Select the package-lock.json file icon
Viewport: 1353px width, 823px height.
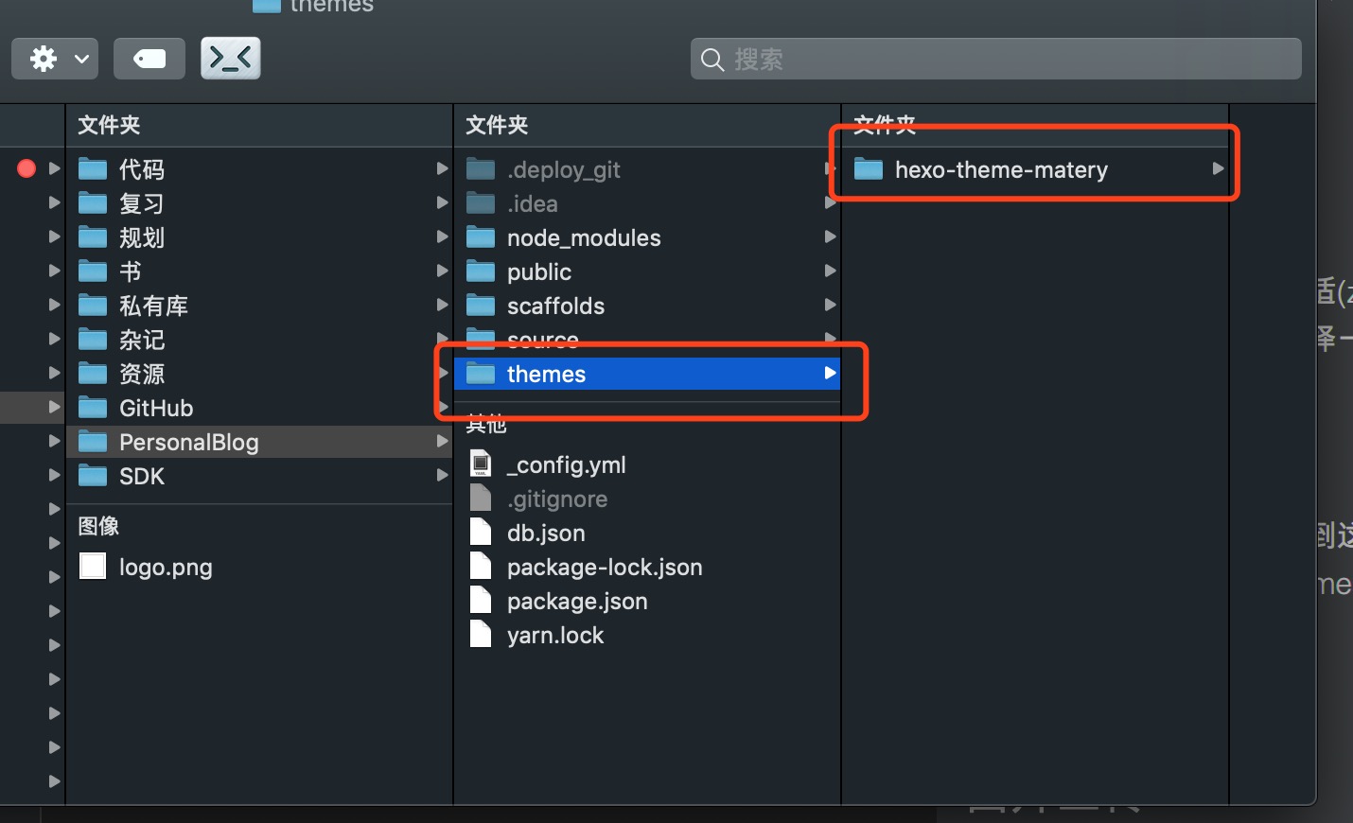pyautogui.click(x=481, y=566)
